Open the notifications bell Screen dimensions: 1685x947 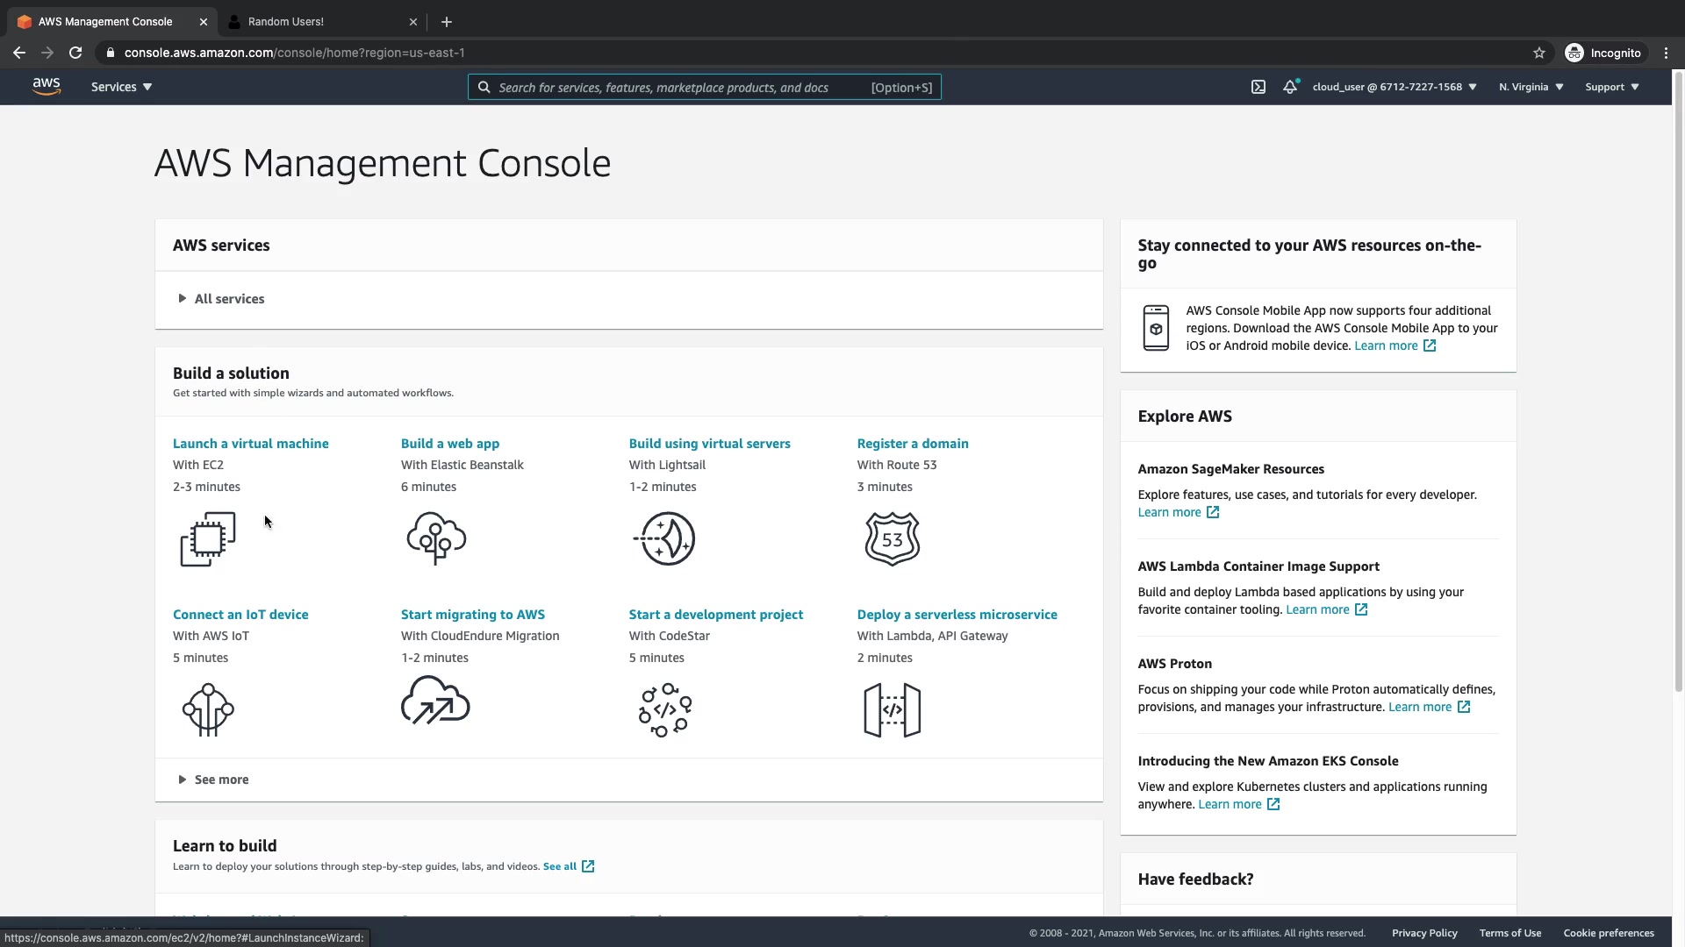(x=1289, y=87)
